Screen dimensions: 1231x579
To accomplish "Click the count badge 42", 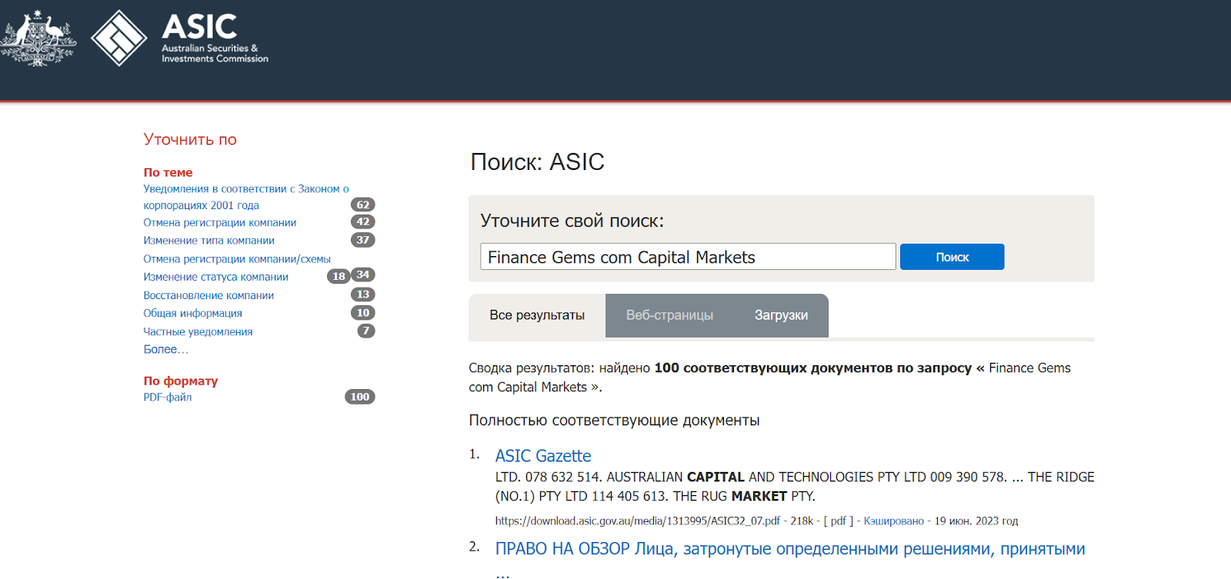I will (363, 221).
